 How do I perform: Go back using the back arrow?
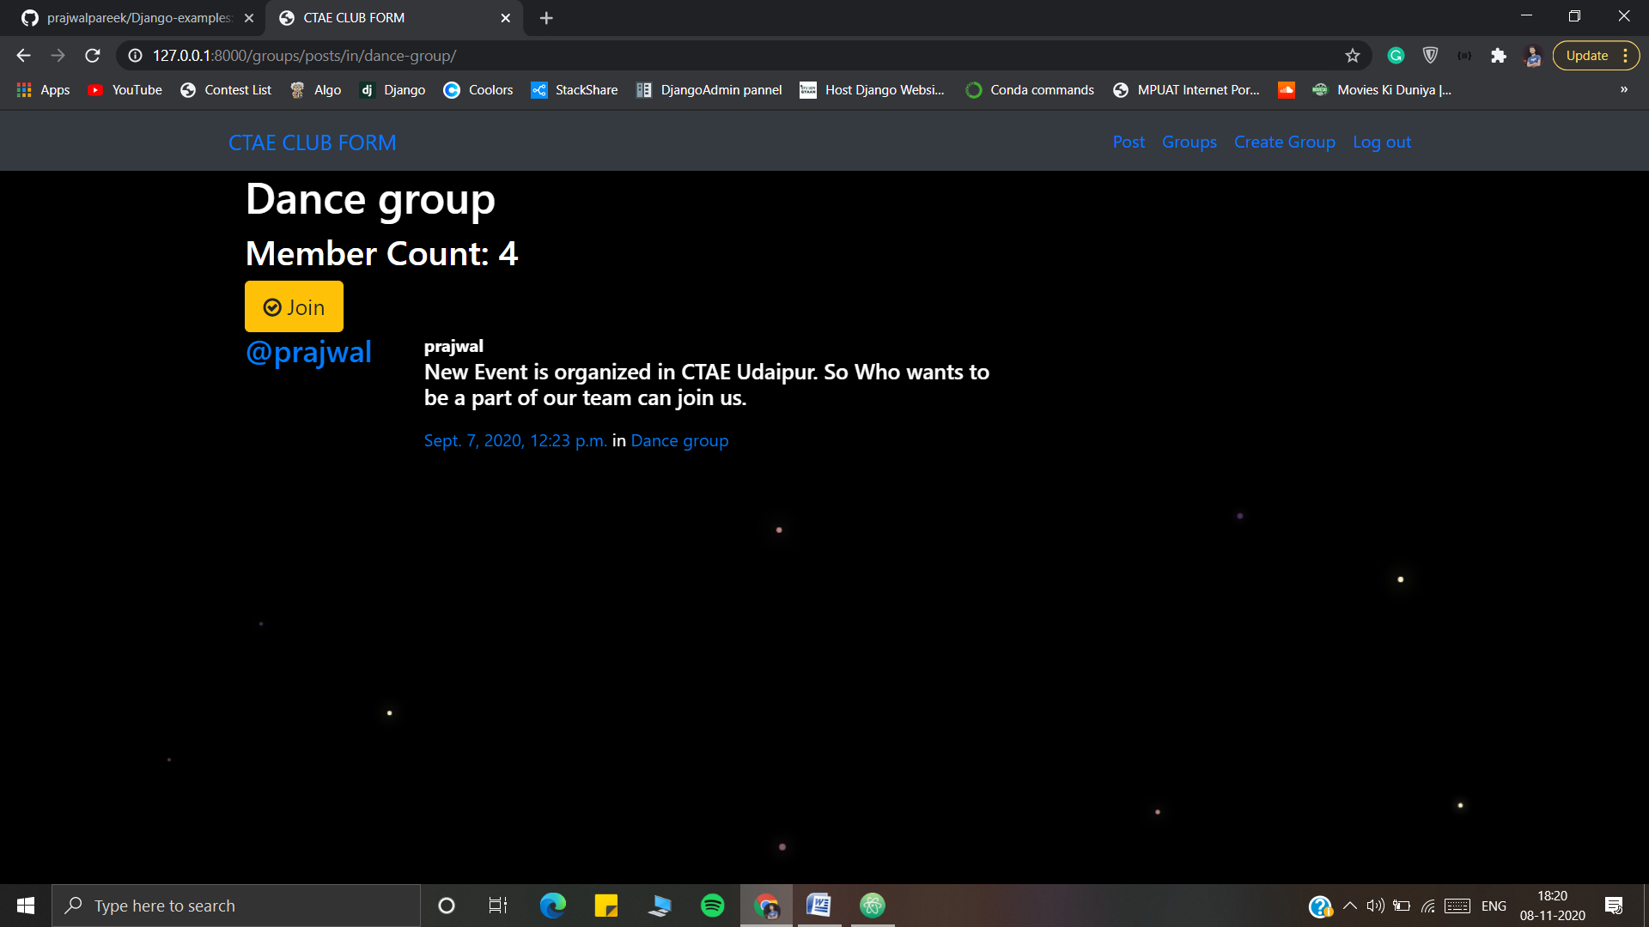pyautogui.click(x=22, y=55)
